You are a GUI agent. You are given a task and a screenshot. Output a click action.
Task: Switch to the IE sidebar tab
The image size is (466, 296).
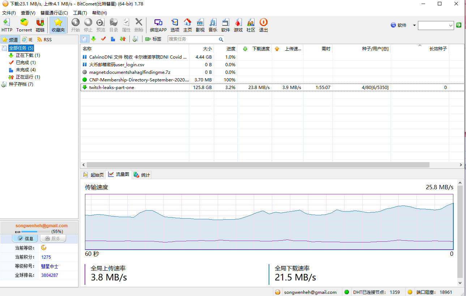click(x=27, y=39)
